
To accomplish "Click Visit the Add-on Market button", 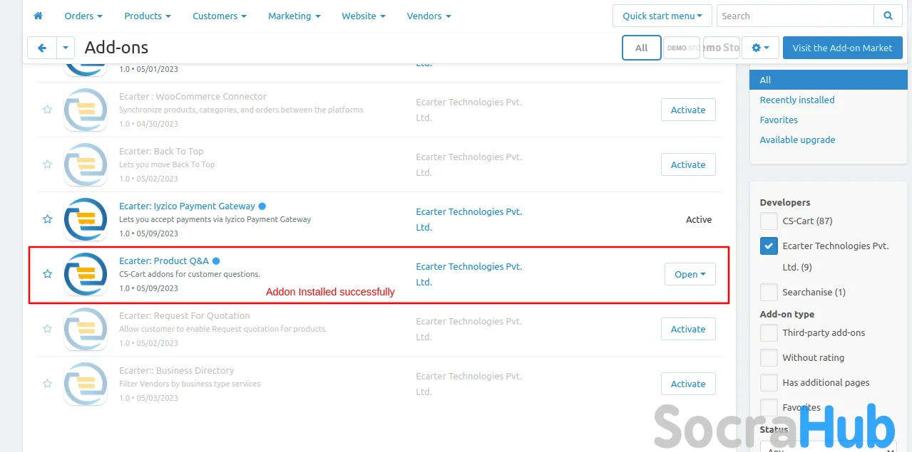I will [842, 48].
